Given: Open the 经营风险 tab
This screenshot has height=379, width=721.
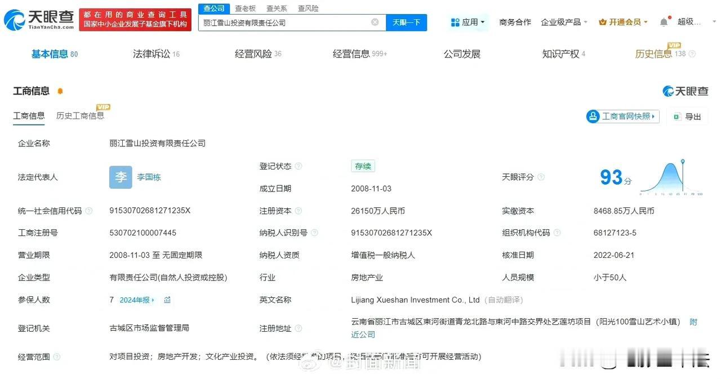Looking at the screenshot, I should pos(258,54).
